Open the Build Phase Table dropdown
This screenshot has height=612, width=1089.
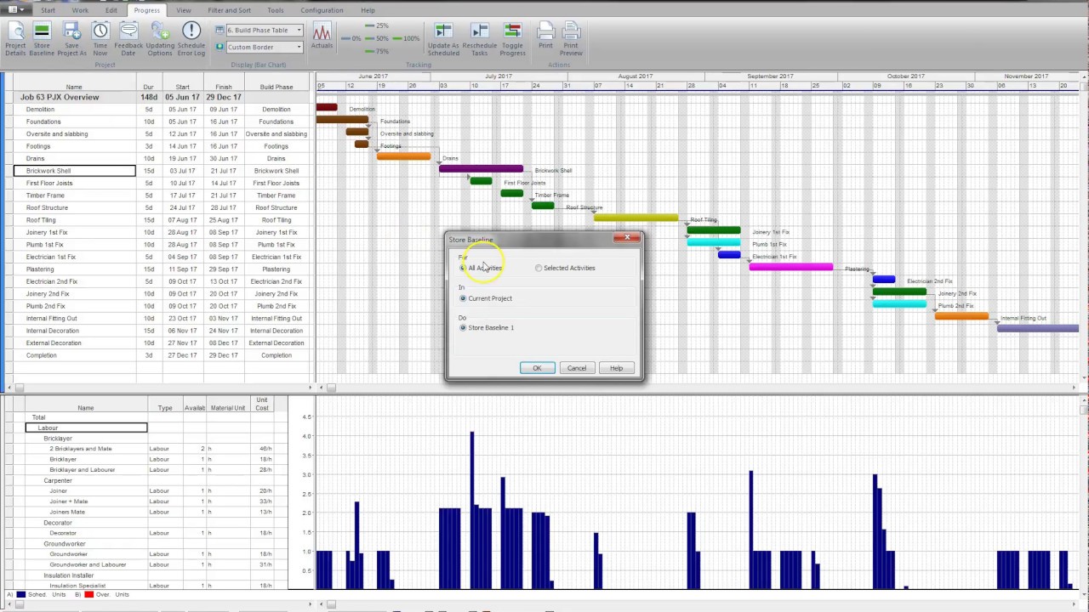click(x=298, y=30)
